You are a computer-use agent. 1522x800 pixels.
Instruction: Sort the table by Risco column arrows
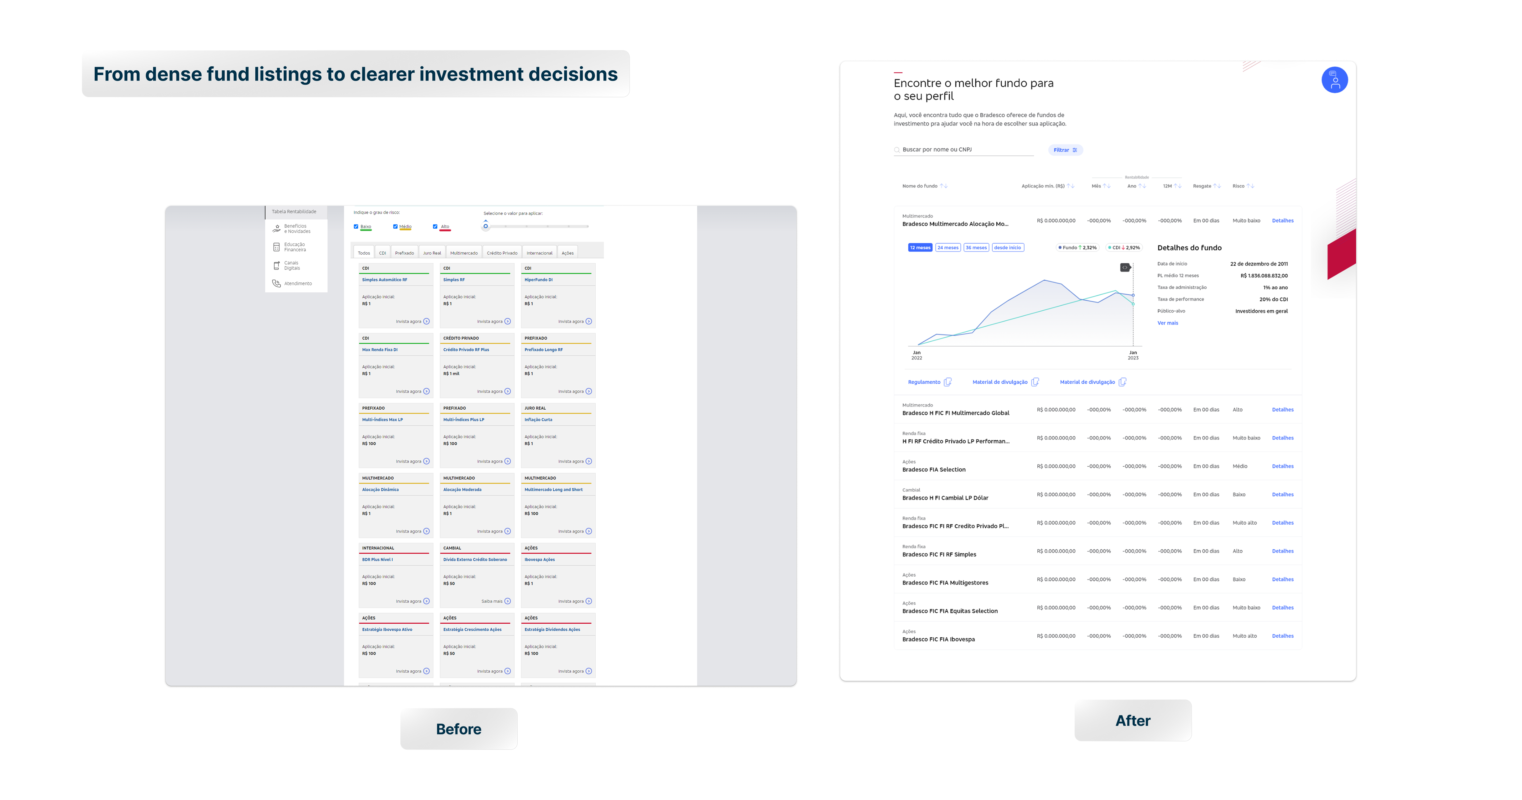(1251, 185)
